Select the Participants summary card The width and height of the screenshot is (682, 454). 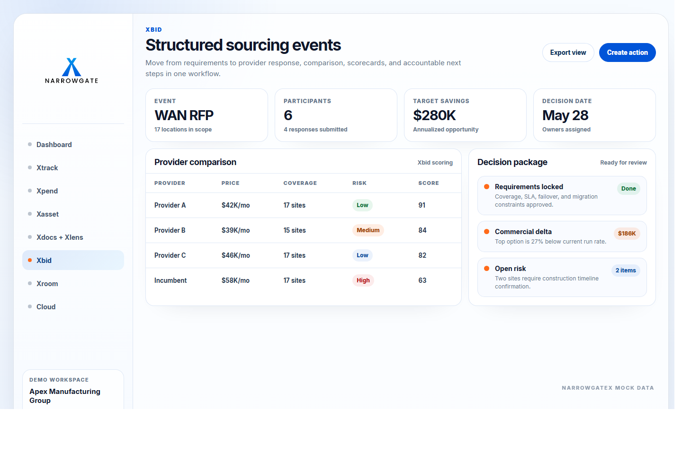(336, 115)
